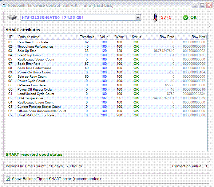
Task: Click the 'SMART reported good status.' message
Action: [35, 154]
